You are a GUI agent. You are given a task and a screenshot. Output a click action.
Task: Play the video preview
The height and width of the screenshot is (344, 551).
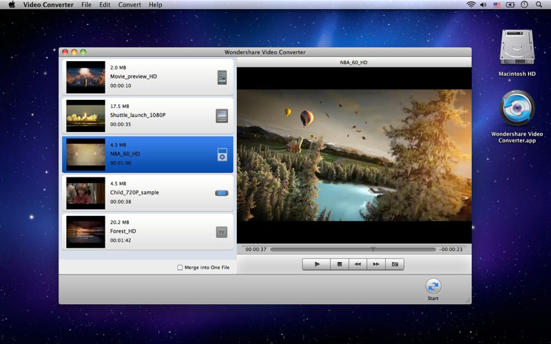coord(317,264)
